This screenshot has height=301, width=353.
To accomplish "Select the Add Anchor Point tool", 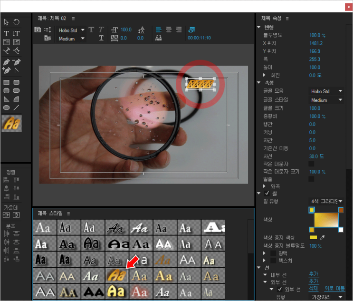I will [6, 70].
